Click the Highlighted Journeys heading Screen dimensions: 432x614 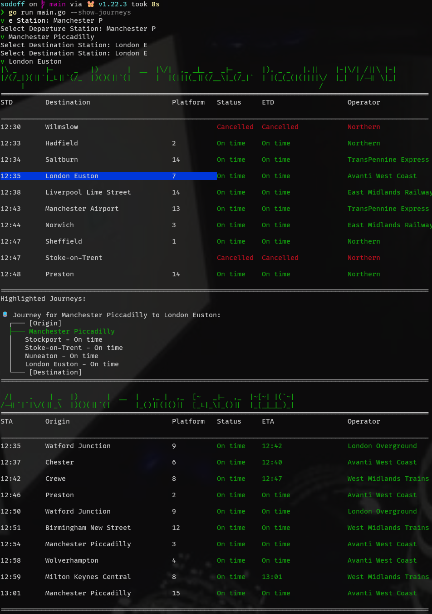pyautogui.click(x=43, y=299)
